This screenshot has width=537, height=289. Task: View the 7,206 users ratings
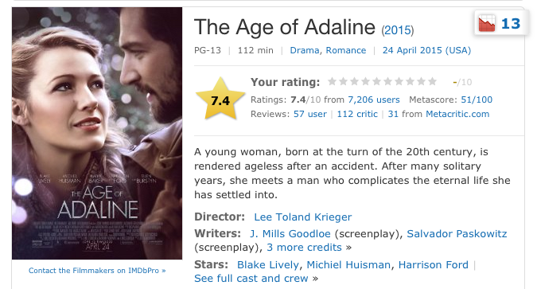[374, 100]
